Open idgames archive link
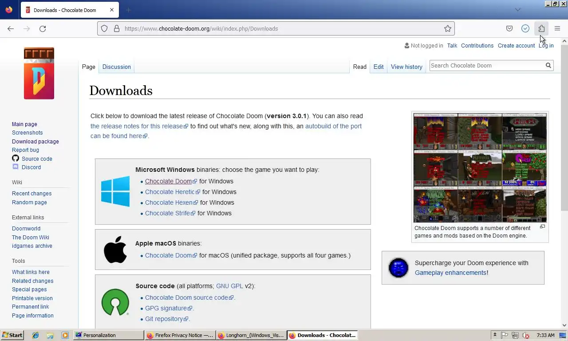This screenshot has height=341, width=568. coord(32,246)
